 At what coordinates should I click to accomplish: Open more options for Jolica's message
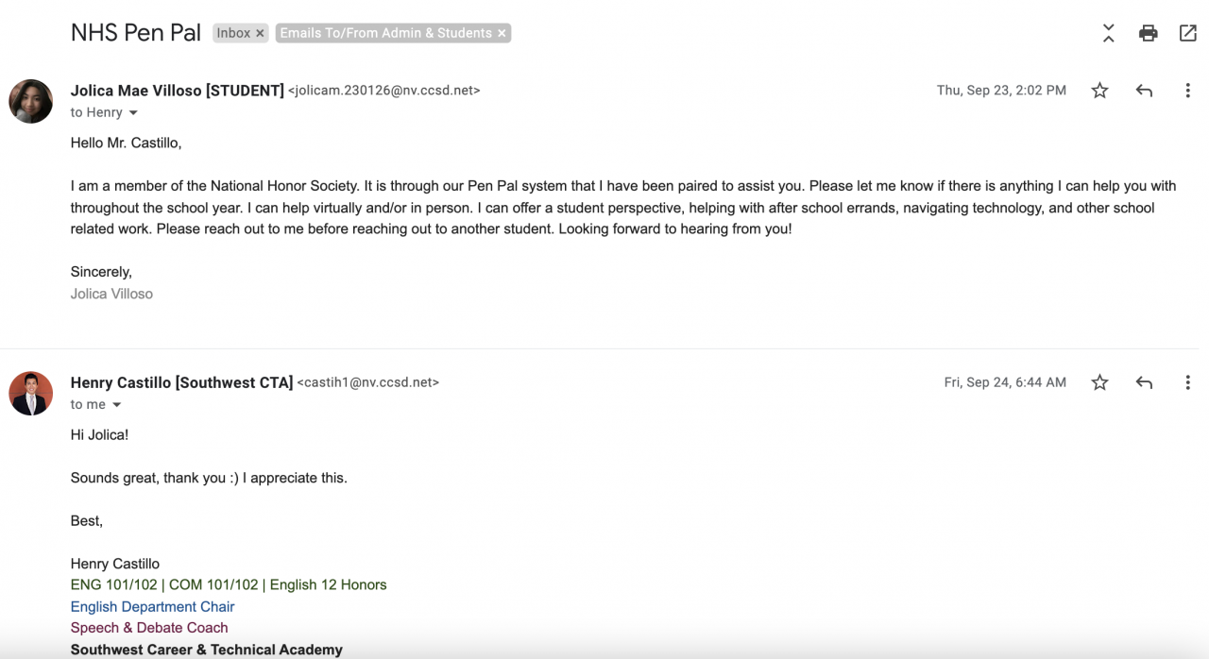click(1187, 91)
